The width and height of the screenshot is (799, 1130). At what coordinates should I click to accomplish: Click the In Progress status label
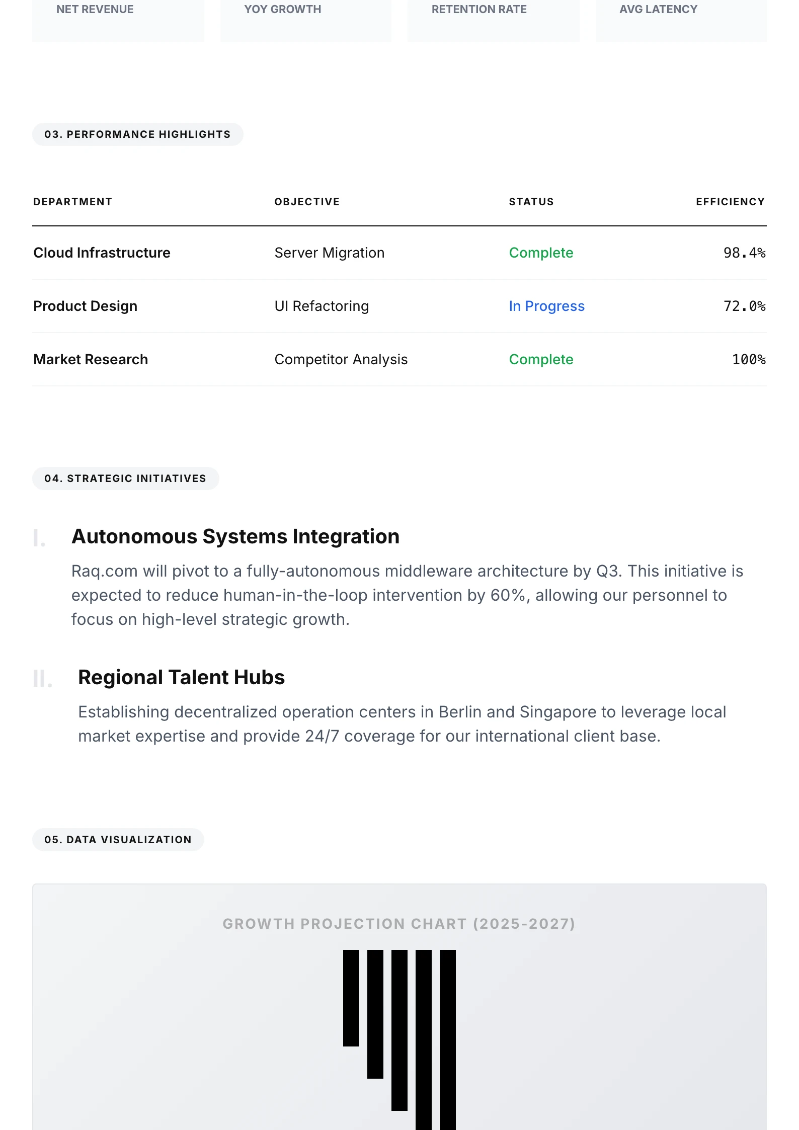[546, 306]
